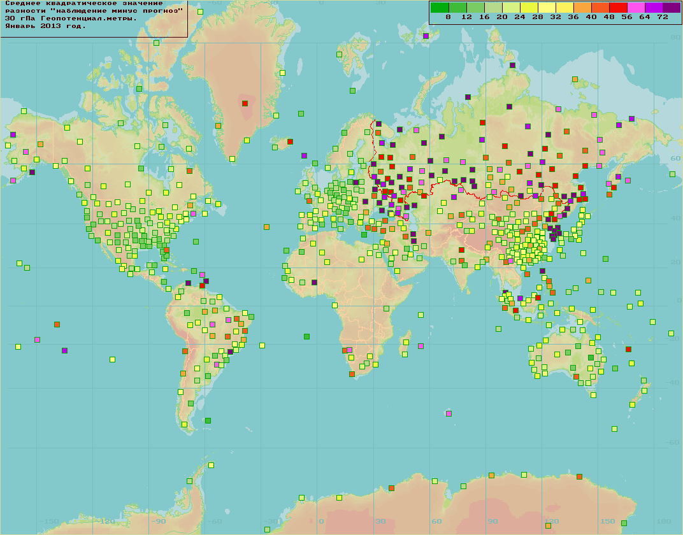Select the pink marker on Madagascar's east side
Viewport: 683px width, 535px height.
pyautogui.click(x=421, y=346)
